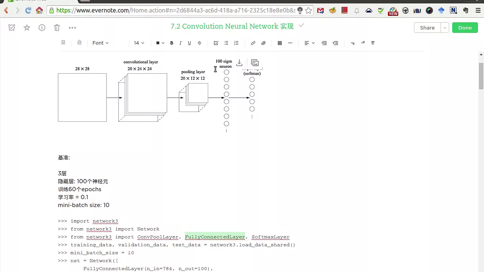Bookmark the page with star icon
The image size is (484, 272).
[x=309, y=11]
